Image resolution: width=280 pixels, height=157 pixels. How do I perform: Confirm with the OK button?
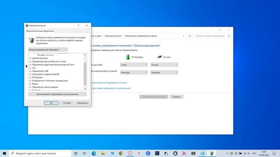[x=51, y=103]
